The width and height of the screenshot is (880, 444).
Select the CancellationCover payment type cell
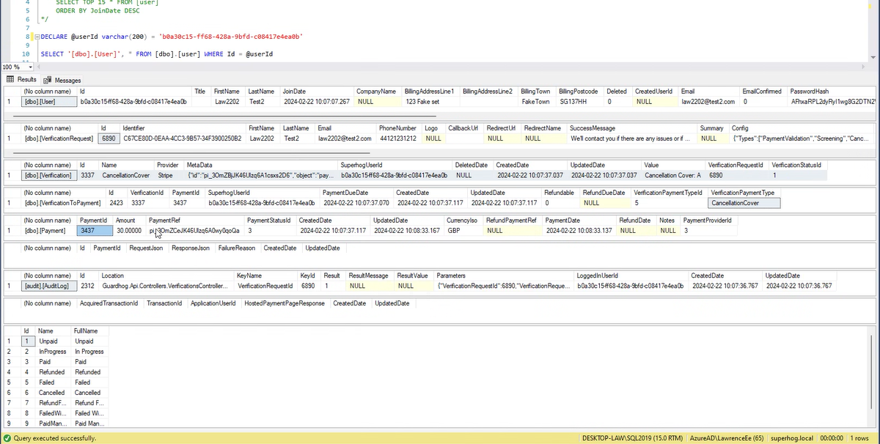744,202
